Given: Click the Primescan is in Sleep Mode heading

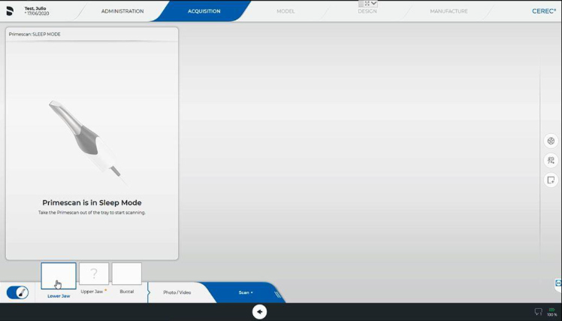Looking at the screenshot, I should pyautogui.click(x=92, y=203).
